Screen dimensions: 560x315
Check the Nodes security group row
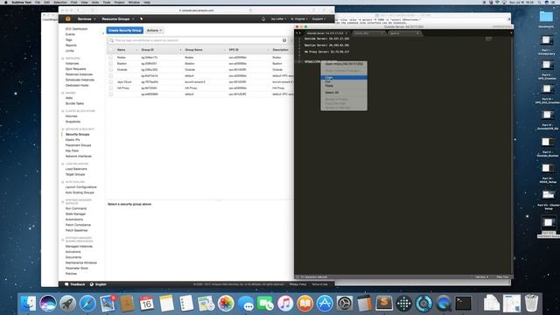click(x=111, y=58)
